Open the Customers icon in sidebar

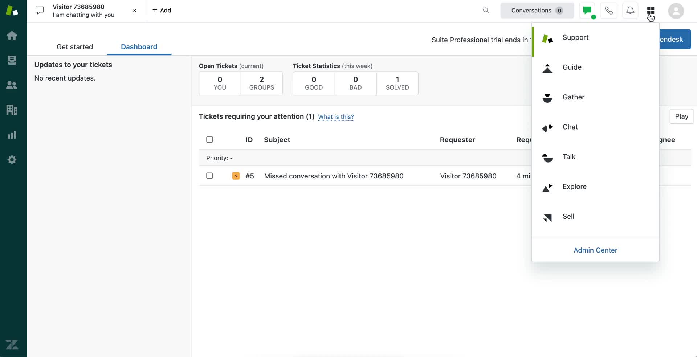12,85
